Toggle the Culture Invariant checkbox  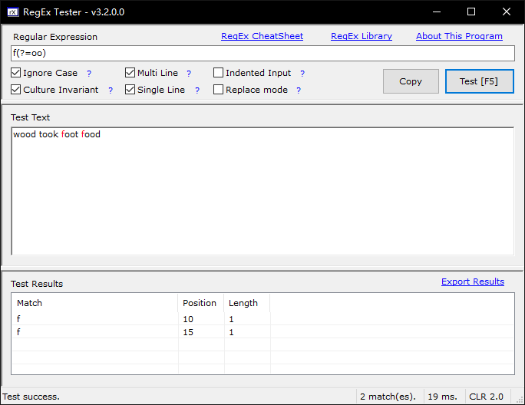tap(16, 90)
